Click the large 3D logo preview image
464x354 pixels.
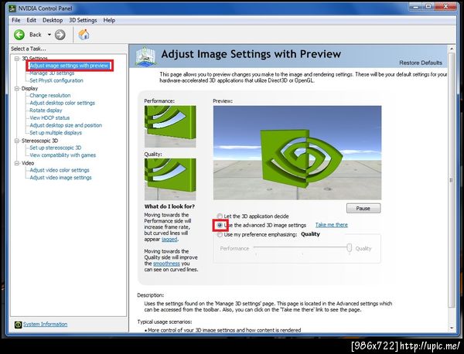297,152
